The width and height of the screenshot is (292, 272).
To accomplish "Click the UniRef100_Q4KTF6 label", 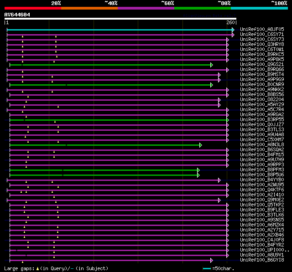I will point(262,190).
